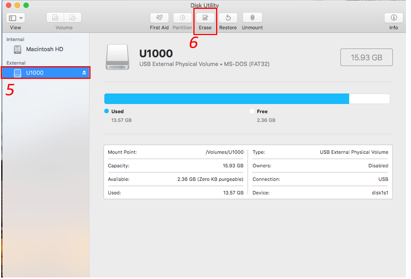Click the blue Used legend dot
This screenshot has height=279, width=411.
pos(106,111)
